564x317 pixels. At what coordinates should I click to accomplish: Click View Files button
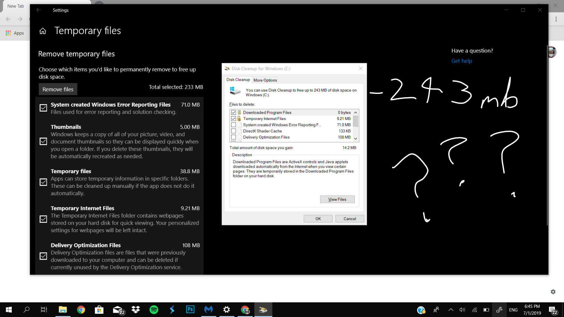337,199
